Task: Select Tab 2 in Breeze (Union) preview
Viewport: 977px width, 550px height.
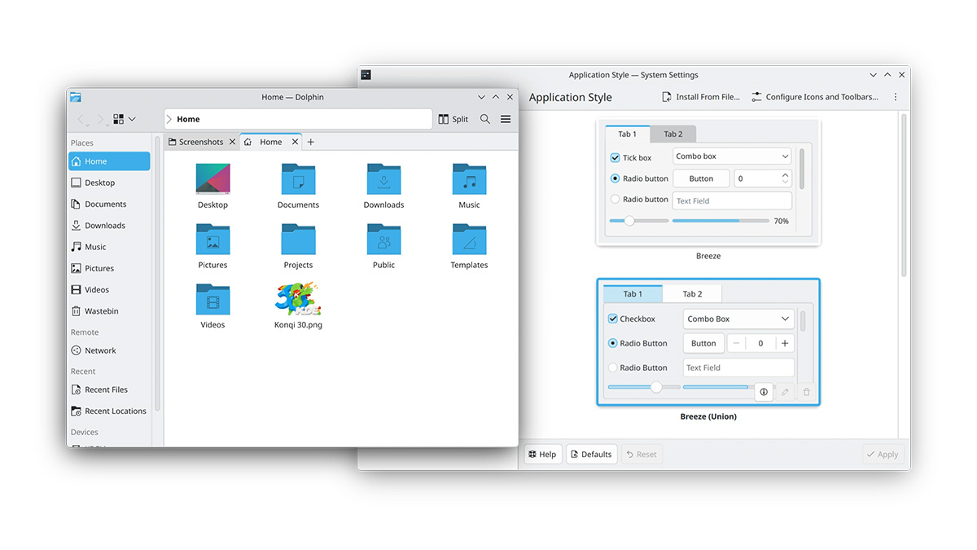Action: (692, 294)
